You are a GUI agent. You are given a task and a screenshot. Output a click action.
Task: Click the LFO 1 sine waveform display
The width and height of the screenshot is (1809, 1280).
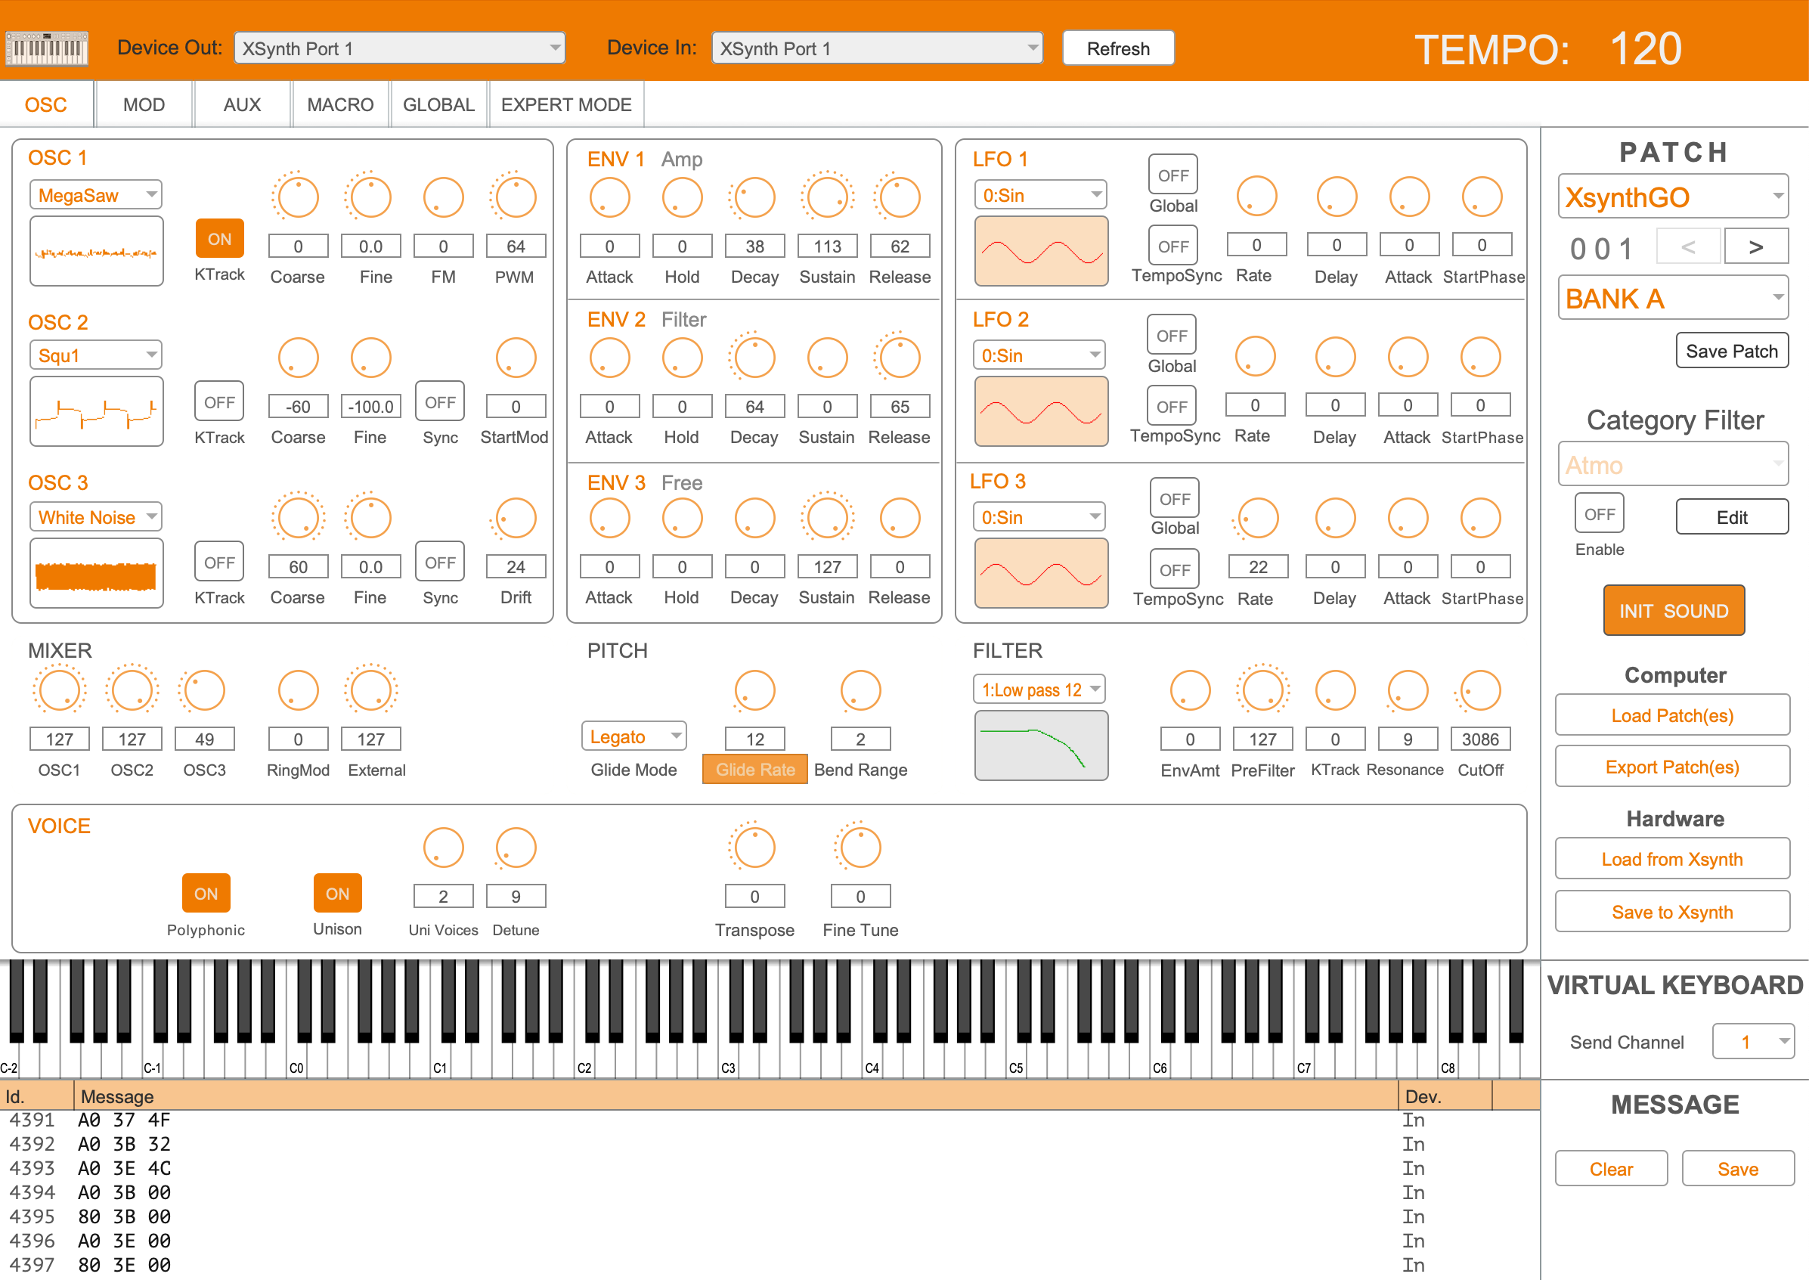click(x=1040, y=251)
